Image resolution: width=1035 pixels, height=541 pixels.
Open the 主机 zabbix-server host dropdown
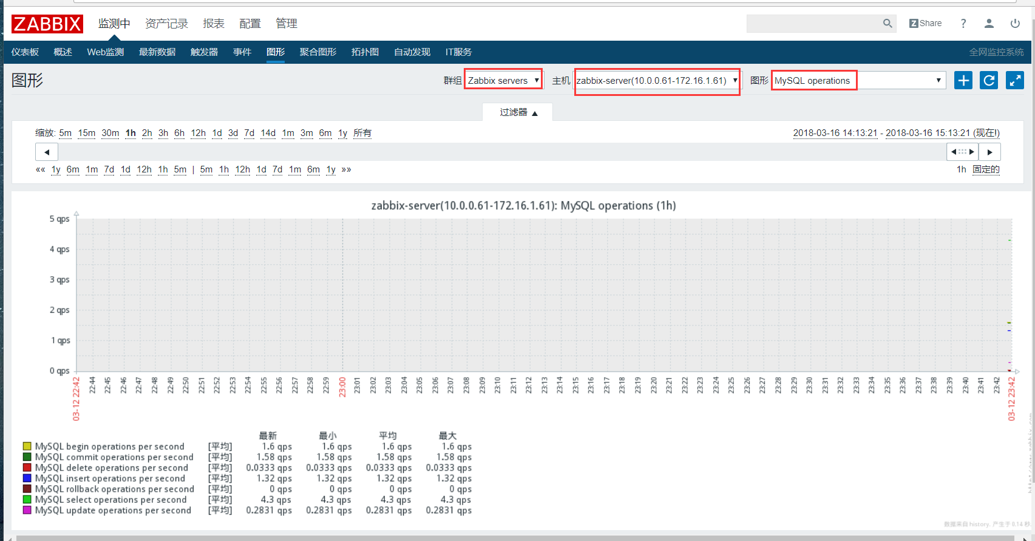pos(657,80)
